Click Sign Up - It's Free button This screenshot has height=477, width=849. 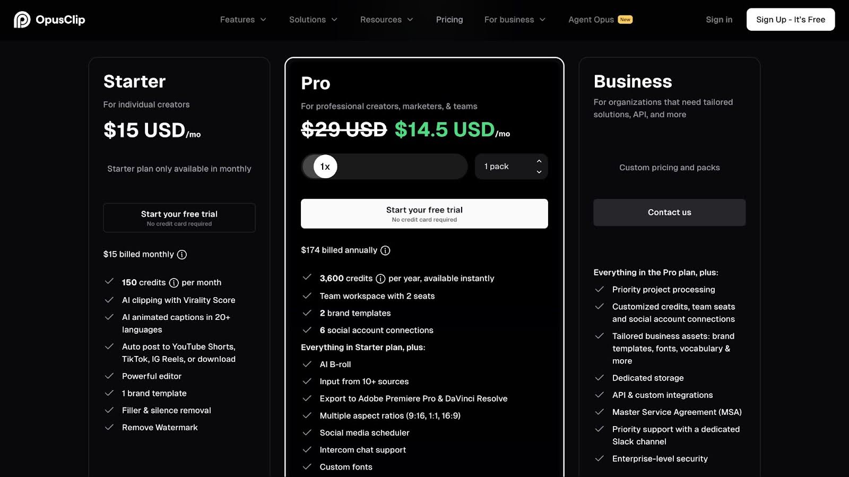(x=790, y=20)
